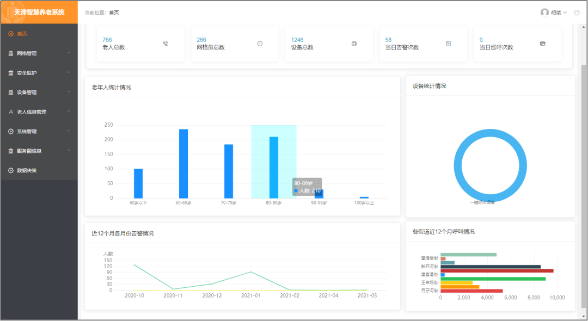The height and width of the screenshot is (321, 588).
Task: Click the alert icon on grid staff card
Action: [260, 44]
